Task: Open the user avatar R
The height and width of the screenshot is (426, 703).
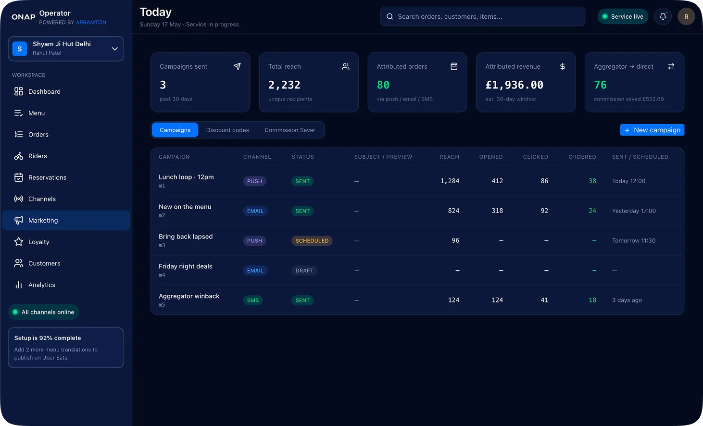Action: pyautogui.click(x=686, y=16)
